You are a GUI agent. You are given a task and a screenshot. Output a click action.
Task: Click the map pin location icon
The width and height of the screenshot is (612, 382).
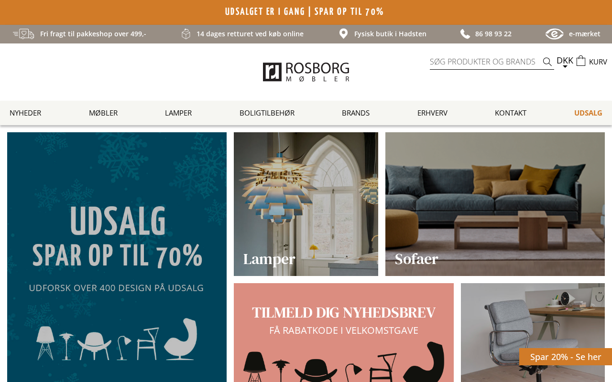[343, 34]
